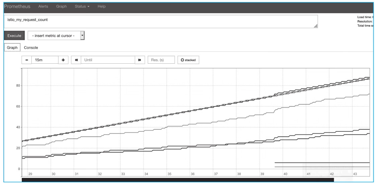
Task: Click the expression box resize handle
Action: coord(315,25)
